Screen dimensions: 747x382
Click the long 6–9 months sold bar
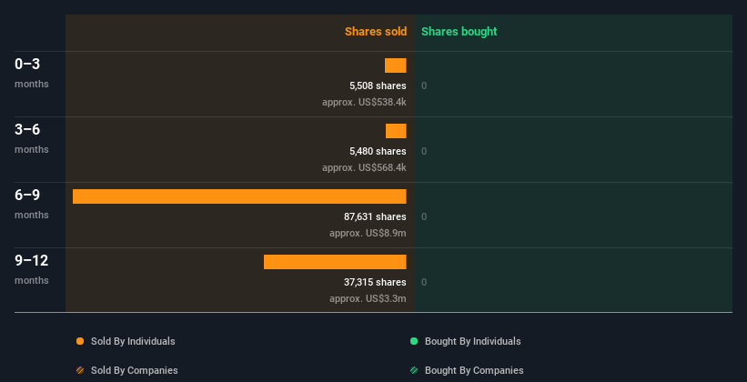(239, 196)
